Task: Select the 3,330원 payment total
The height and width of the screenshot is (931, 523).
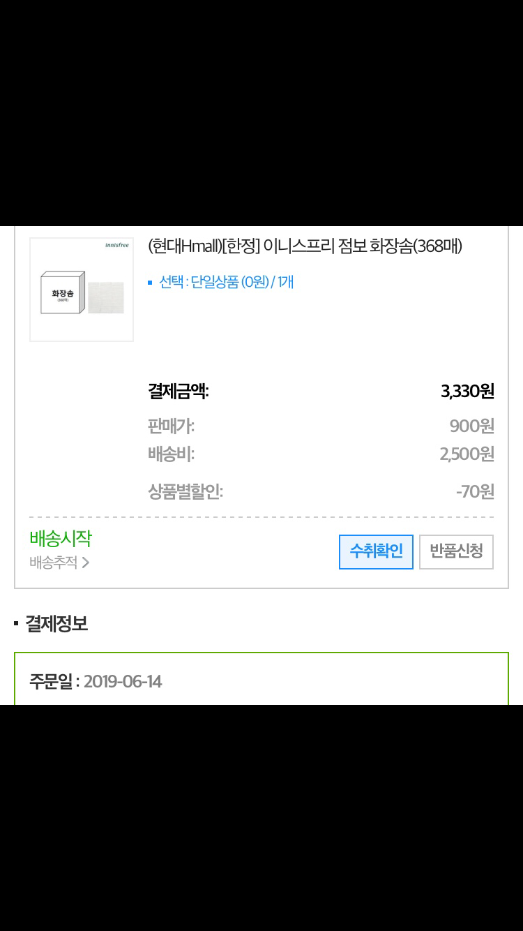Action: click(467, 391)
